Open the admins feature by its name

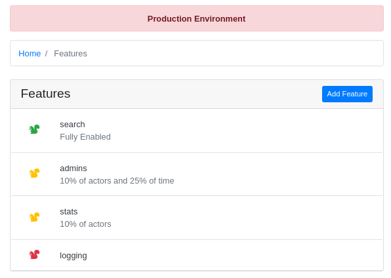coord(73,169)
